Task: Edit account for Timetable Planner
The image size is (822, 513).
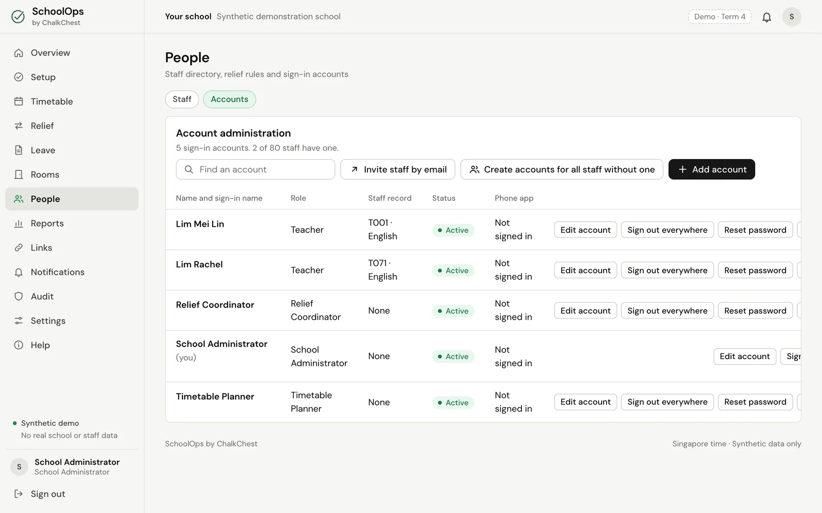Action: 586,402
